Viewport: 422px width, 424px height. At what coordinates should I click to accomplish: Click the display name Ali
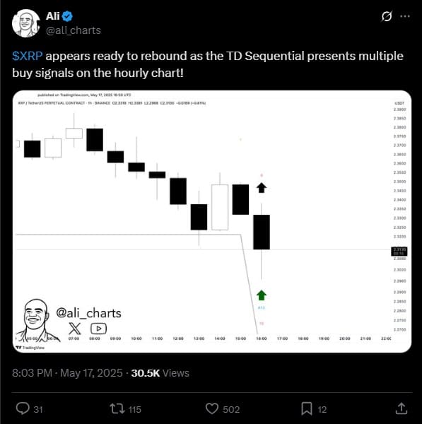[x=52, y=16]
